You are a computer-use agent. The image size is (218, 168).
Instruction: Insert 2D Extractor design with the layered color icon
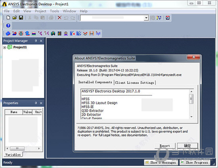(34, 34)
